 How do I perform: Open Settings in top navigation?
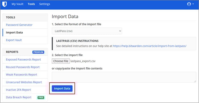pos(45,4)
